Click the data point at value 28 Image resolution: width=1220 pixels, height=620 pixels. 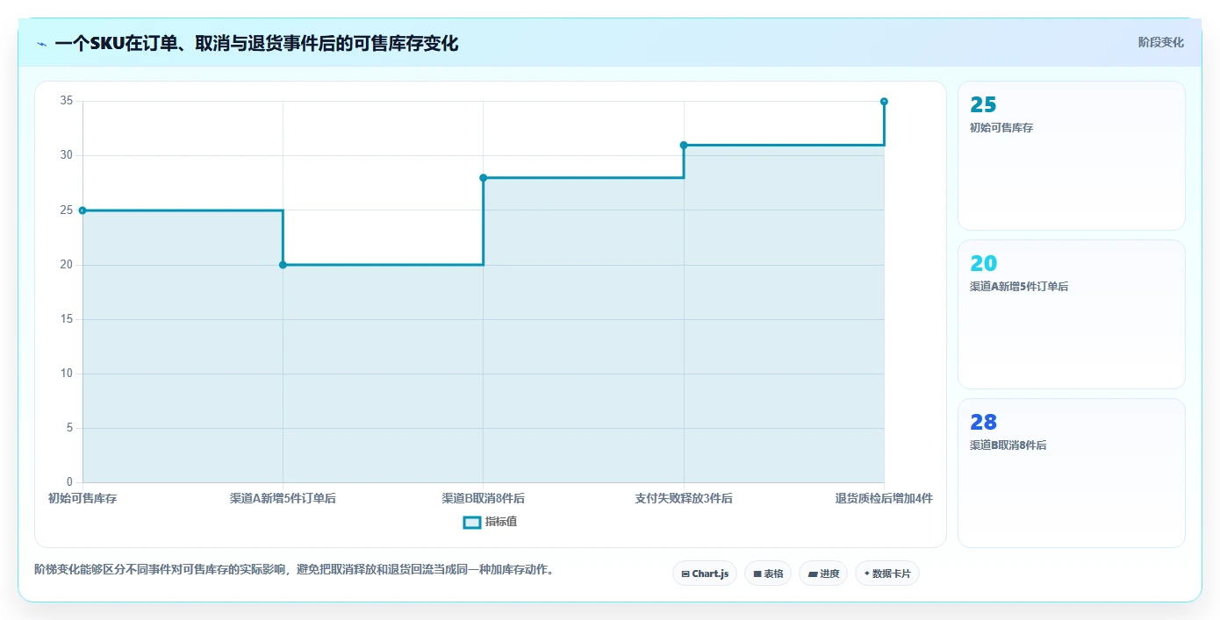coord(483,178)
